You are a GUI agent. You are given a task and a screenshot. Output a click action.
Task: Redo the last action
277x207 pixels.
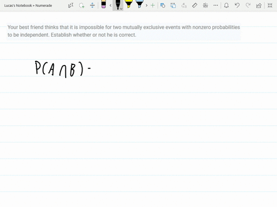coord(248,5)
